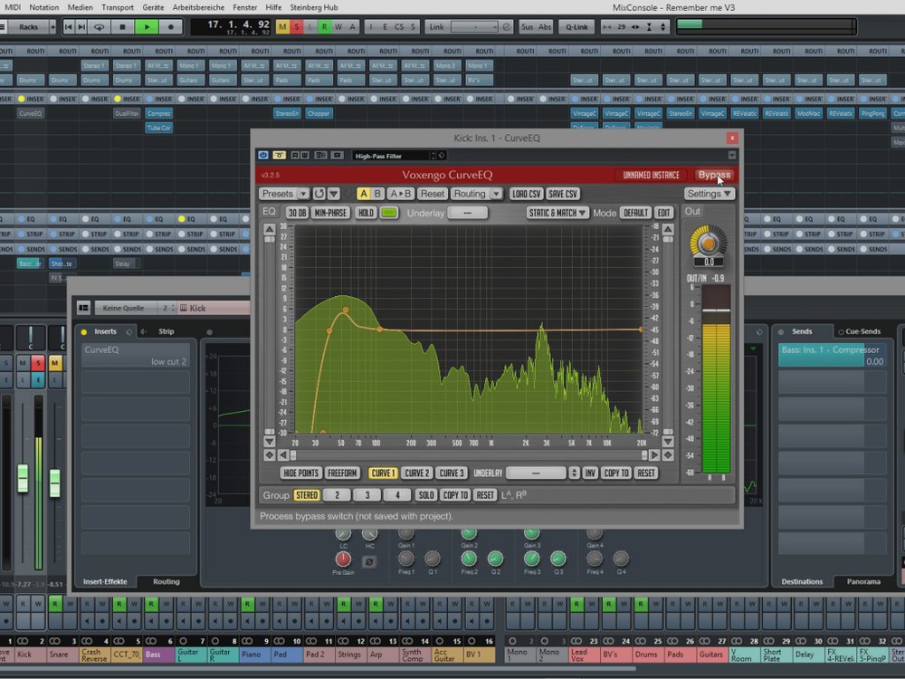Open the Steinberg Hub menu
This screenshot has width=905, height=679.
click(314, 7)
